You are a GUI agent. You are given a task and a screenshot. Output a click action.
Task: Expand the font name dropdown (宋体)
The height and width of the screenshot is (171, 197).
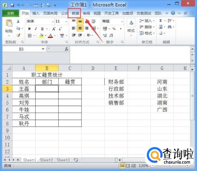(x=53, y=21)
